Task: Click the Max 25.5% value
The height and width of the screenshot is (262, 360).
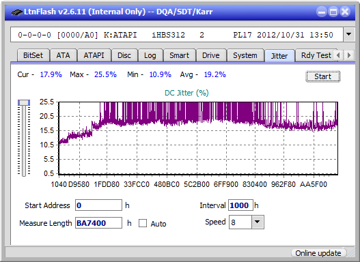Action: click(105, 74)
